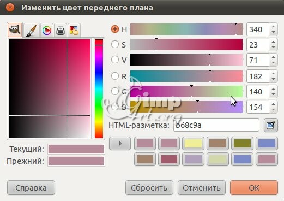
Task: Select the GIMP color selector tab
Action: tap(15, 30)
